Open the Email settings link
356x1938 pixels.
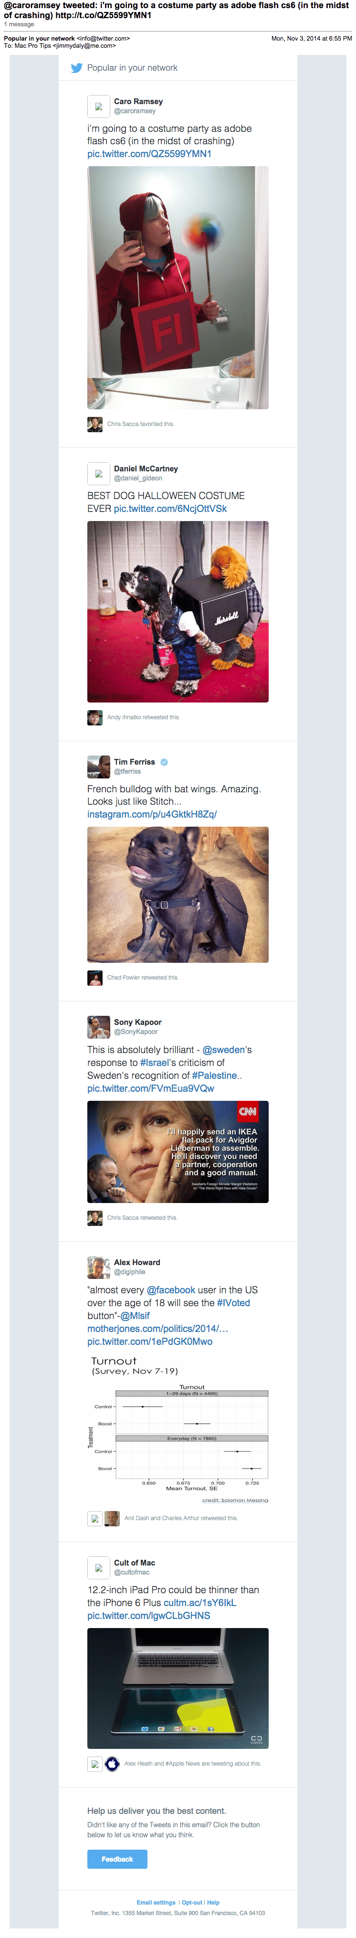(x=156, y=1902)
